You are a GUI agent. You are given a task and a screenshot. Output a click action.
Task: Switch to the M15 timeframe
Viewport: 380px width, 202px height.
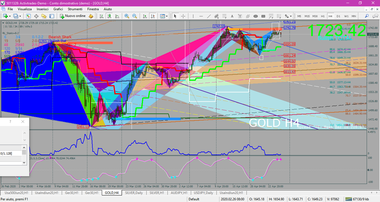(x=307, y=16)
